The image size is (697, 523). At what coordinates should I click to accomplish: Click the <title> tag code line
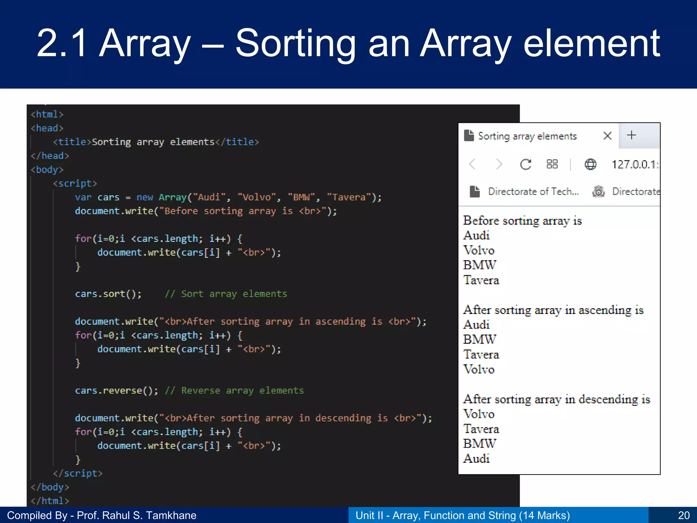(156, 142)
